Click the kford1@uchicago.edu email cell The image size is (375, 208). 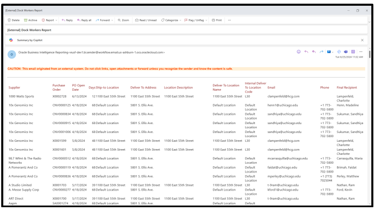[283, 190]
